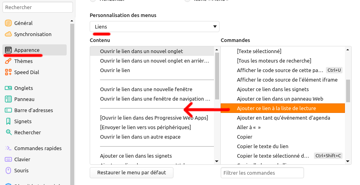Click the Rechercher settings search box
The image size is (360, 185).
(39, 8)
